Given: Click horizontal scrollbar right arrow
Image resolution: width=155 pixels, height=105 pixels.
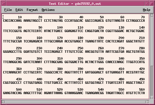Looking at the screenshot, I should pyautogui.click(x=148, y=102).
